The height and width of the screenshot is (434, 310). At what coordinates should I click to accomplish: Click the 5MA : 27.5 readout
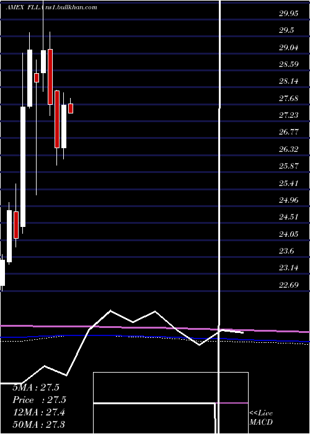pos(36,387)
